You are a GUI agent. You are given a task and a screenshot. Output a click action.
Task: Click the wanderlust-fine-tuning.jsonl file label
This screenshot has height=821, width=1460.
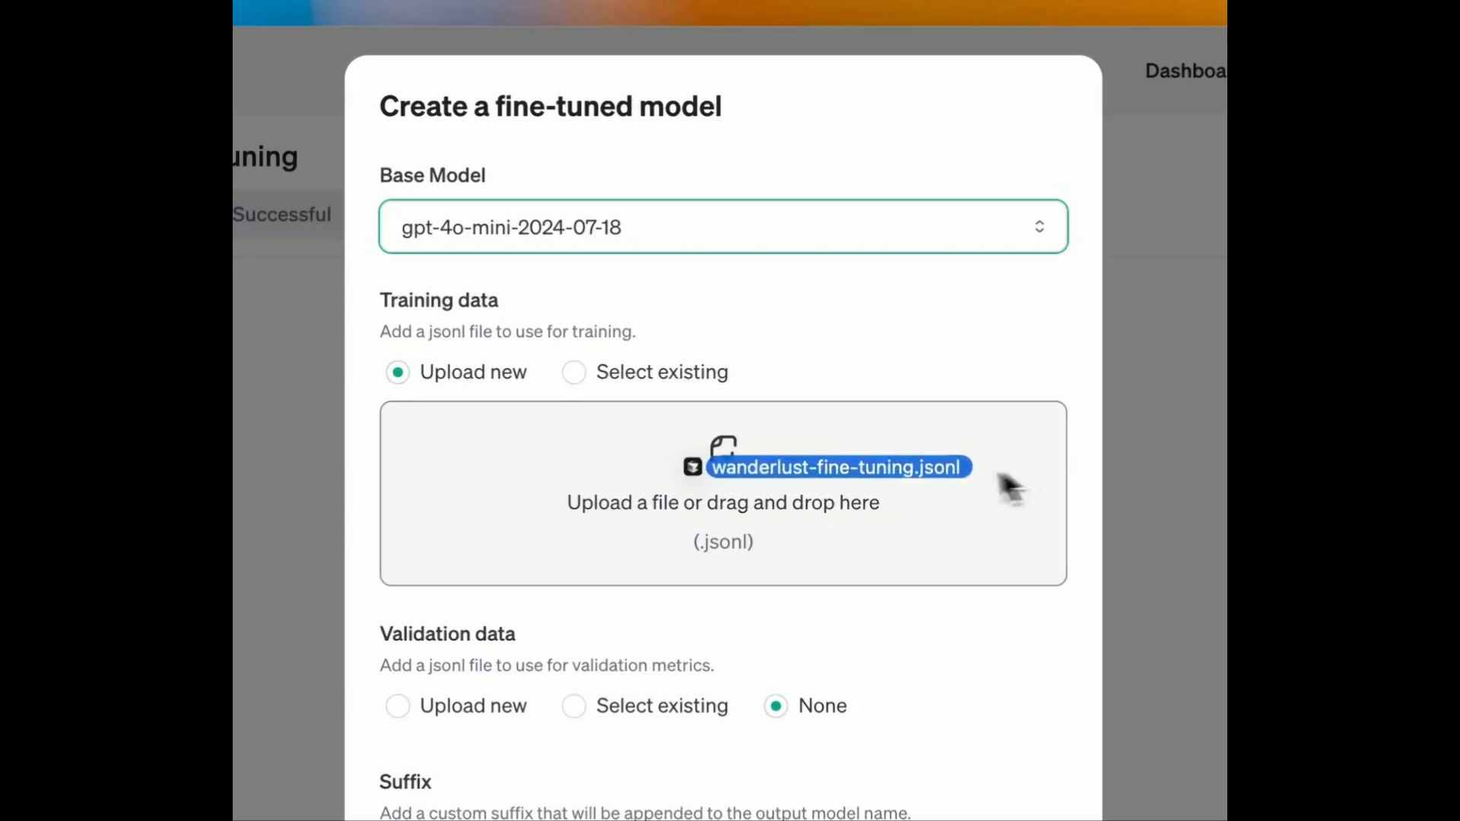(838, 467)
